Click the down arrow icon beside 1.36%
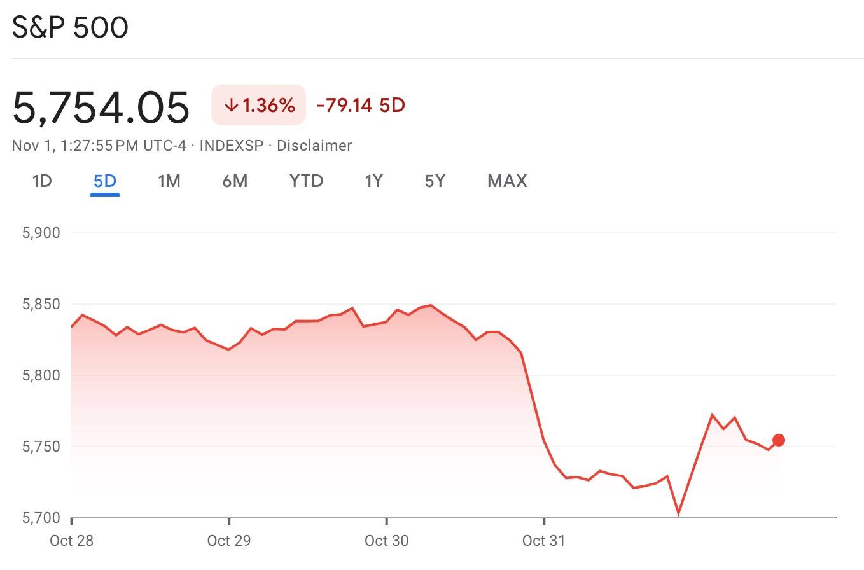The image size is (864, 570). click(x=231, y=106)
